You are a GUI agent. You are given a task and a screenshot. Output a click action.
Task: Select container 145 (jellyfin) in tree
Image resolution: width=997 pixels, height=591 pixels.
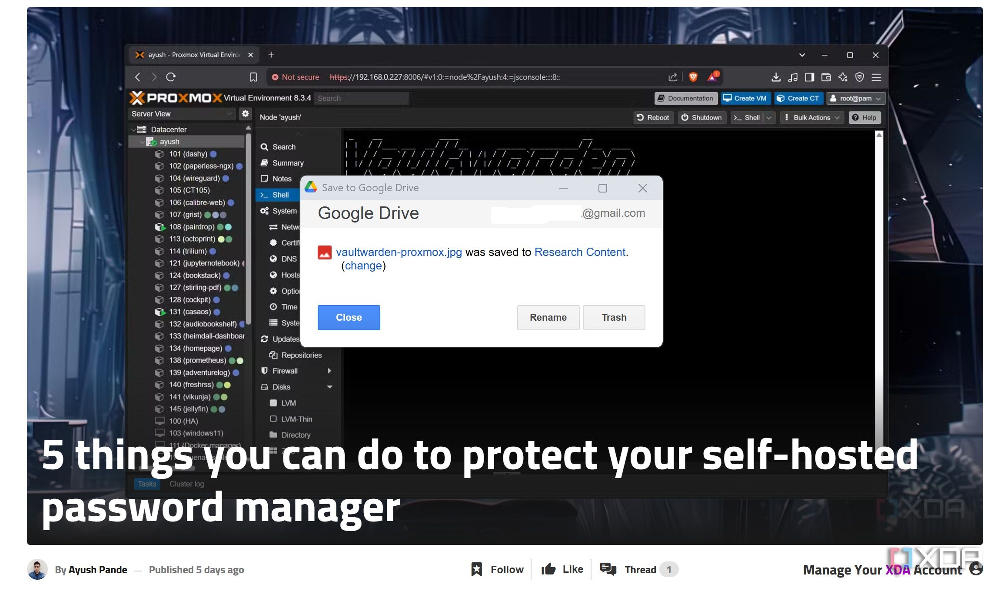pyautogui.click(x=189, y=409)
